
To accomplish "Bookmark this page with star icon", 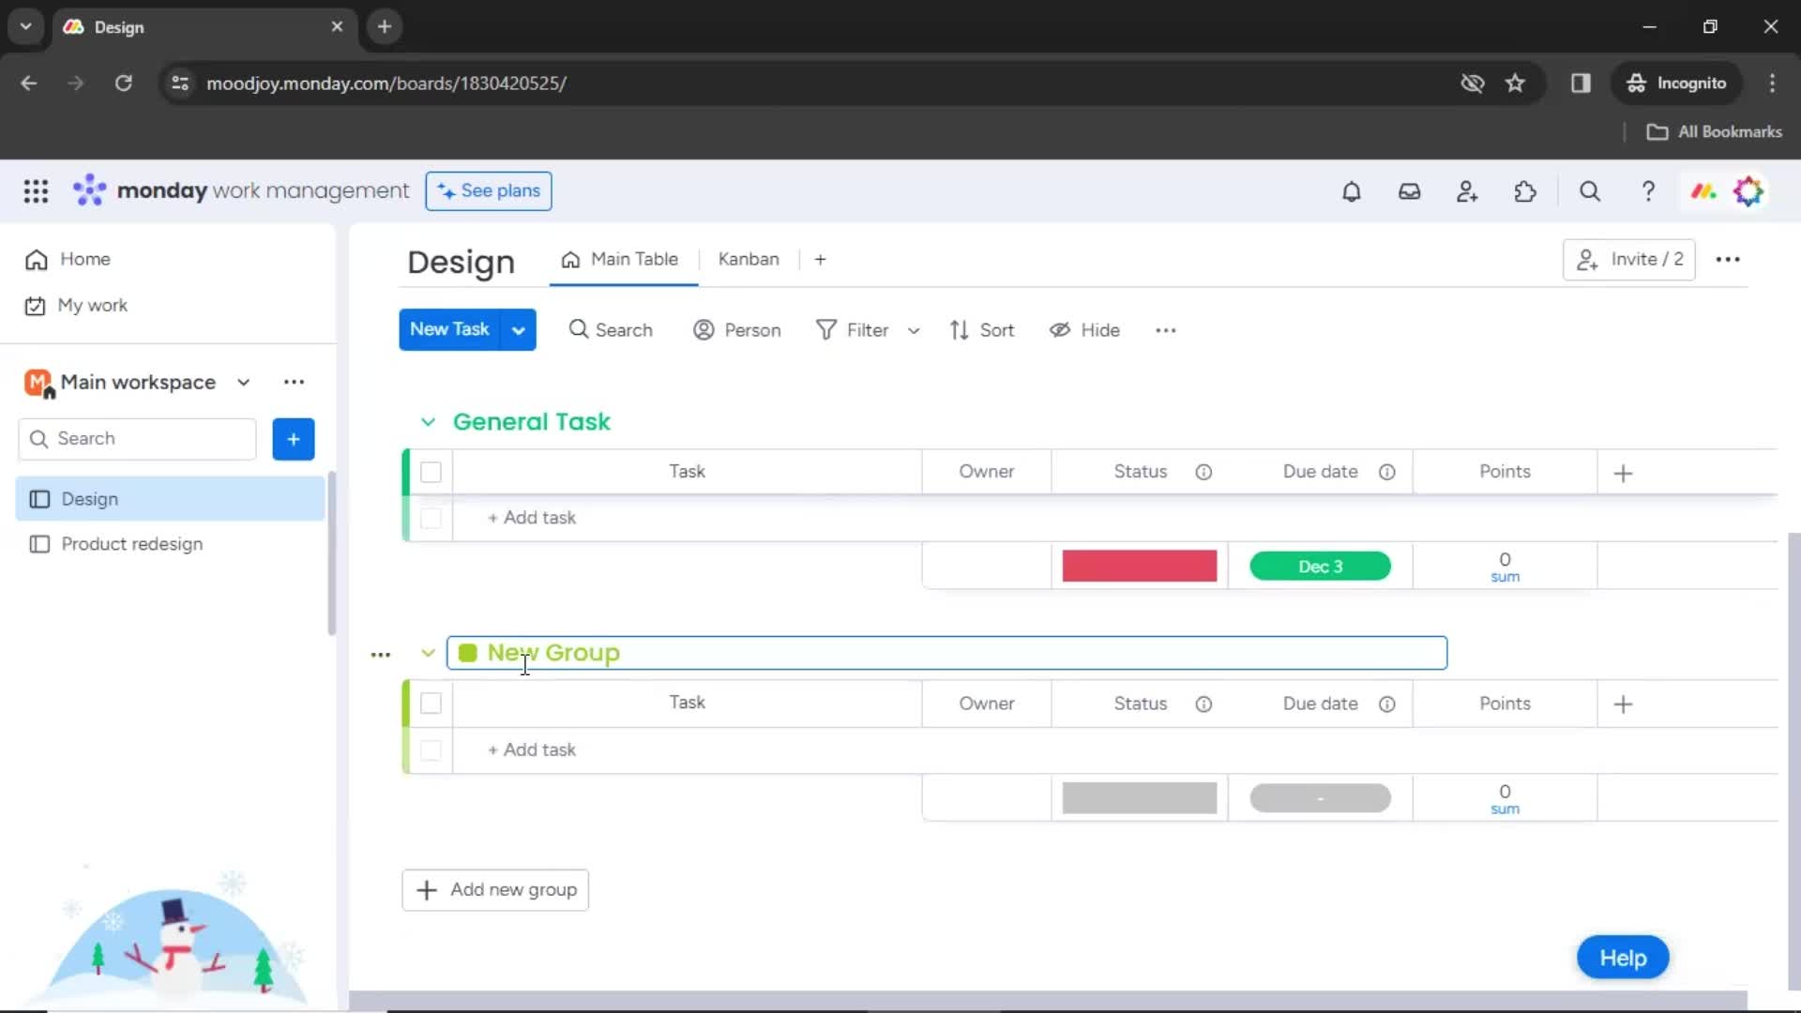I will tap(1515, 83).
